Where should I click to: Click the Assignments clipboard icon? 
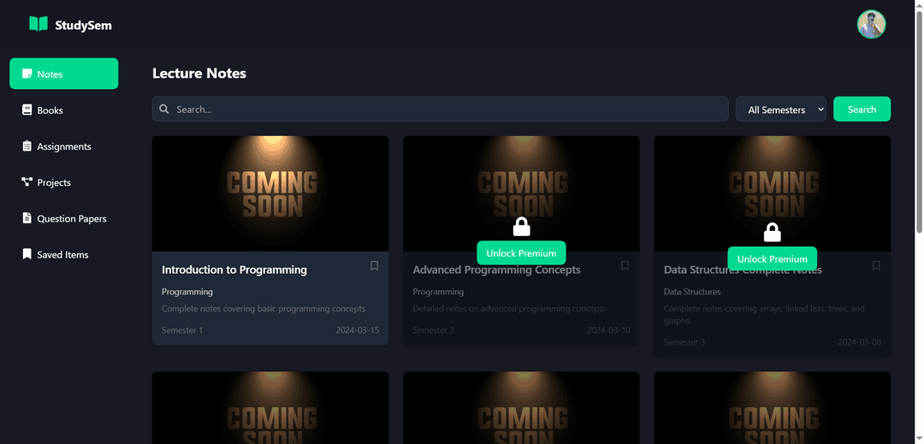[x=27, y=146]
